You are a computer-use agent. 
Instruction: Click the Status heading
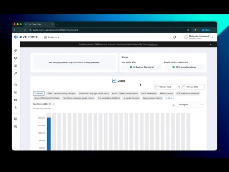125,57
